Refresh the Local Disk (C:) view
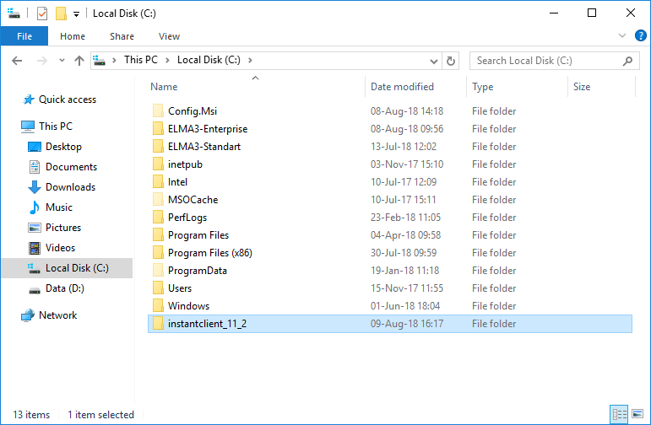The image size is (651, 425). [x=451, y=61]
